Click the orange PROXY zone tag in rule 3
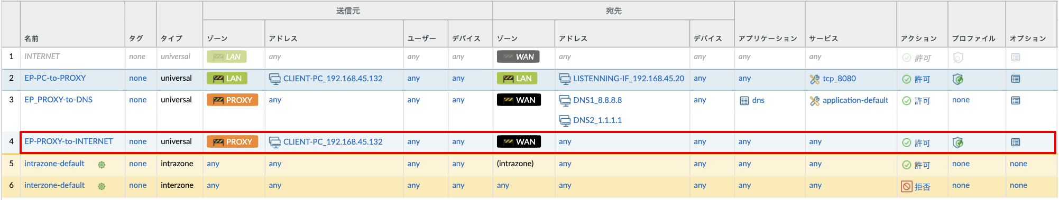This screenshot has width=1059, height=200. coord(232,100)
